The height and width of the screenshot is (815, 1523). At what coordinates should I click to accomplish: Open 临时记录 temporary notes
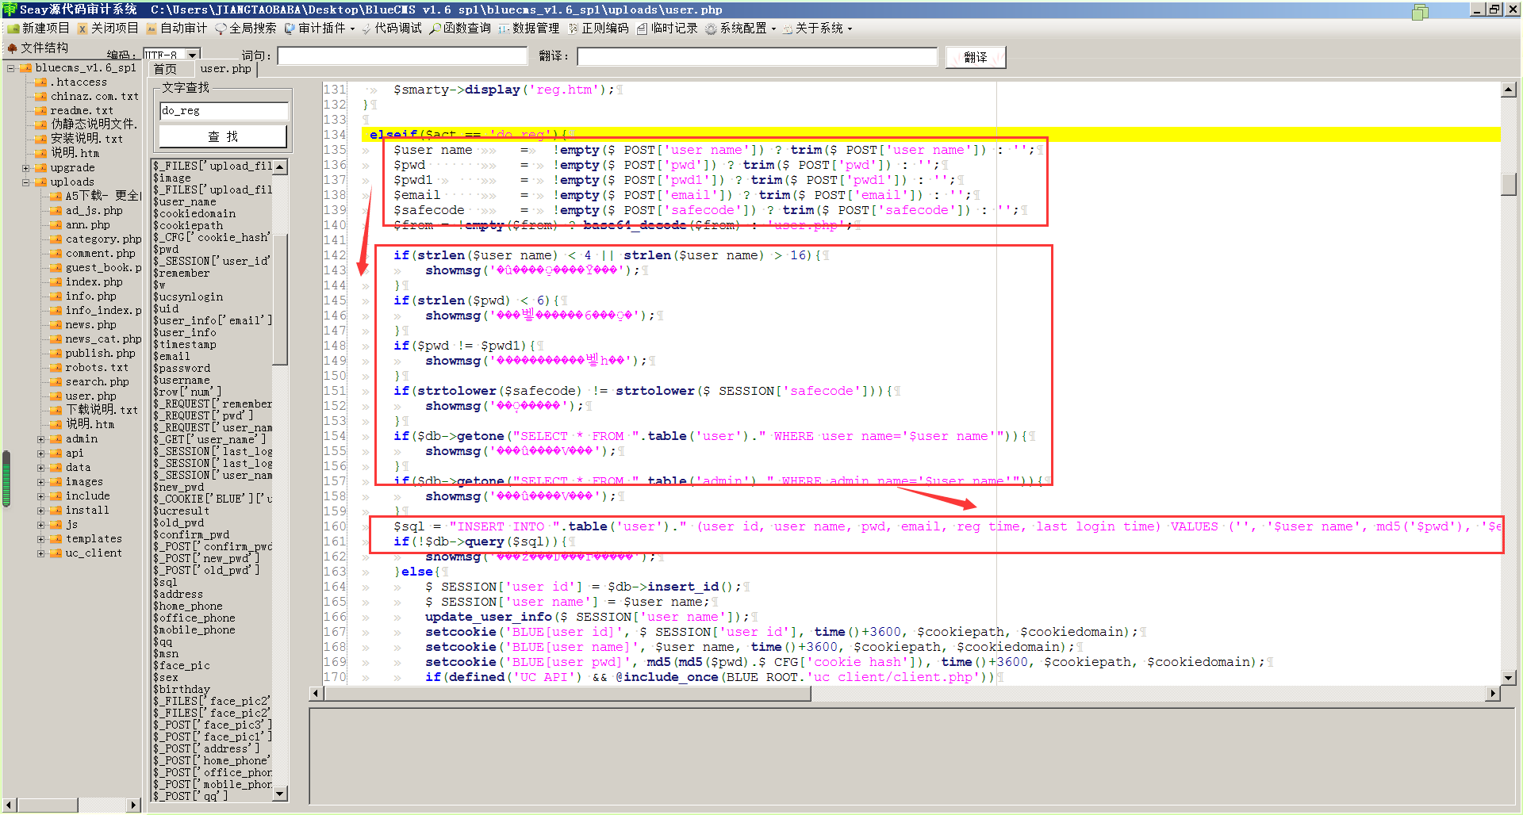(x=667, y=29)
